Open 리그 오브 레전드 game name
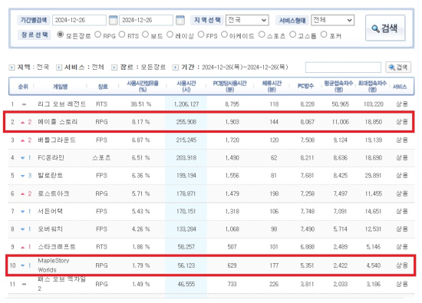Viewport: 422px width, 303px height. [62, 104]
